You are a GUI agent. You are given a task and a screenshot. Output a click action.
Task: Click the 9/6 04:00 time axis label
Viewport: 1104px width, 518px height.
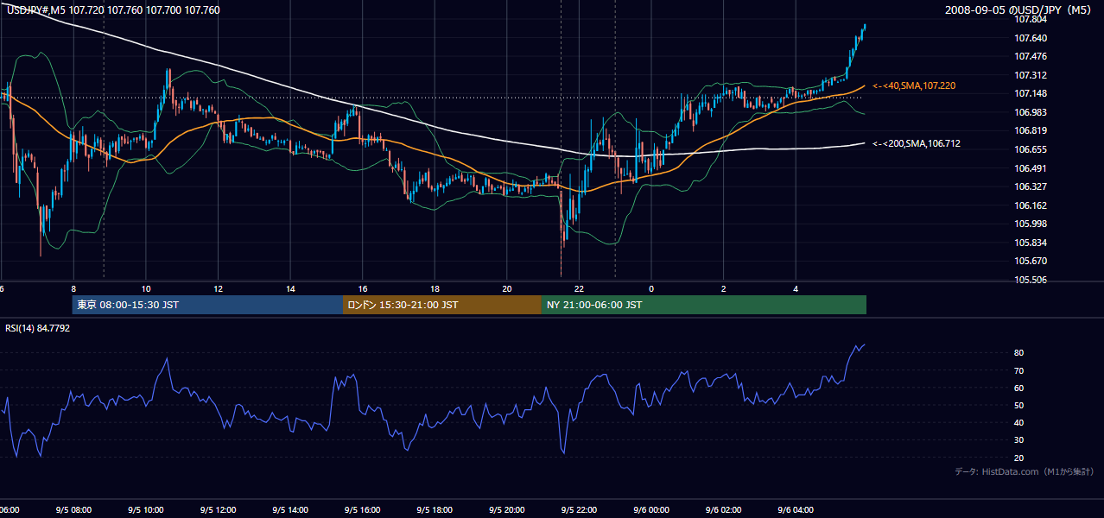(x=796, y=510)
